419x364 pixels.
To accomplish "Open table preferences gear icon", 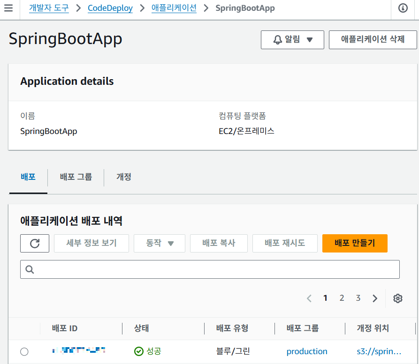I will (x=397, y=298).
